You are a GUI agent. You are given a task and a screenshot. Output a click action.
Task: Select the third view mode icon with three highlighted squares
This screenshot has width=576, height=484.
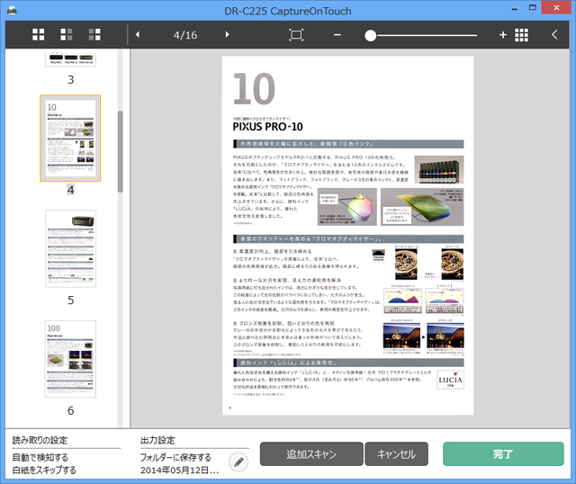point(94,34)
